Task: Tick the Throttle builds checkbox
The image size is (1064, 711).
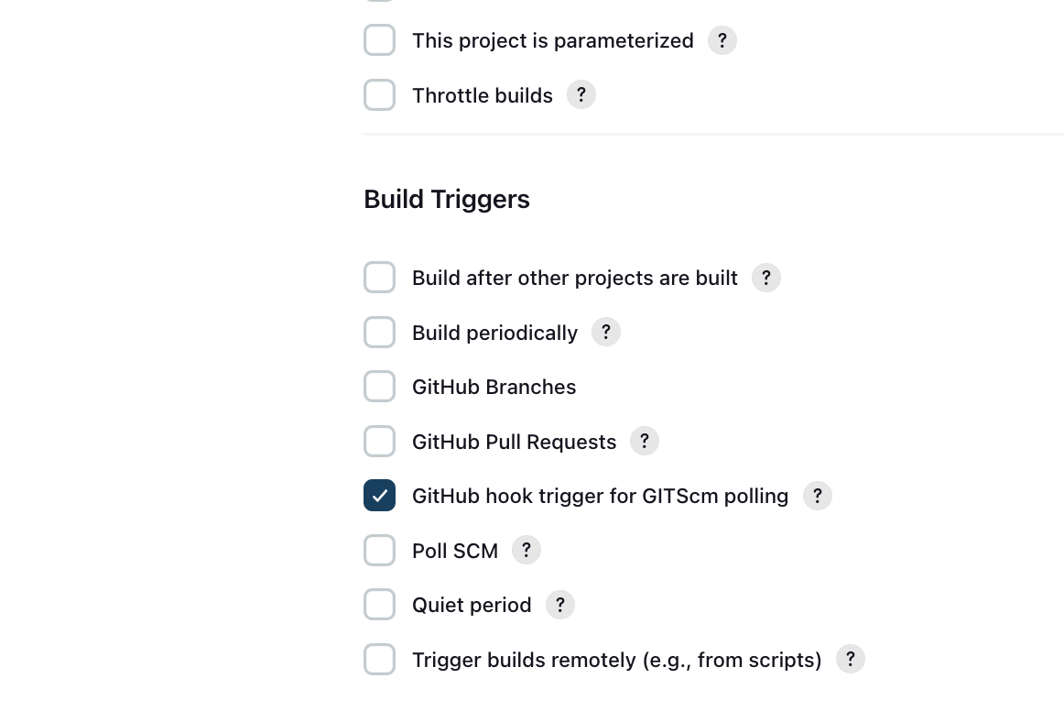Action: [x=379, y=95]
